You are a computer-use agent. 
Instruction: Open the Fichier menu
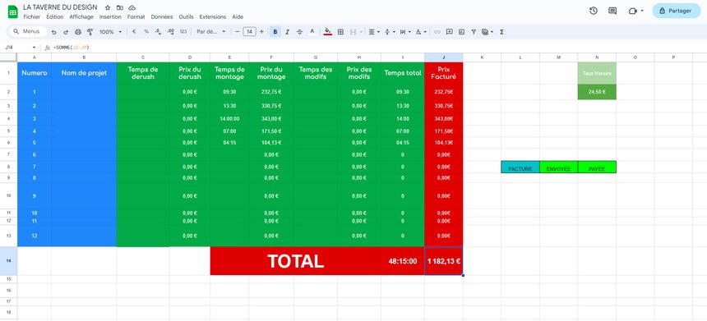pyautogui.click(x=31, y=16)
